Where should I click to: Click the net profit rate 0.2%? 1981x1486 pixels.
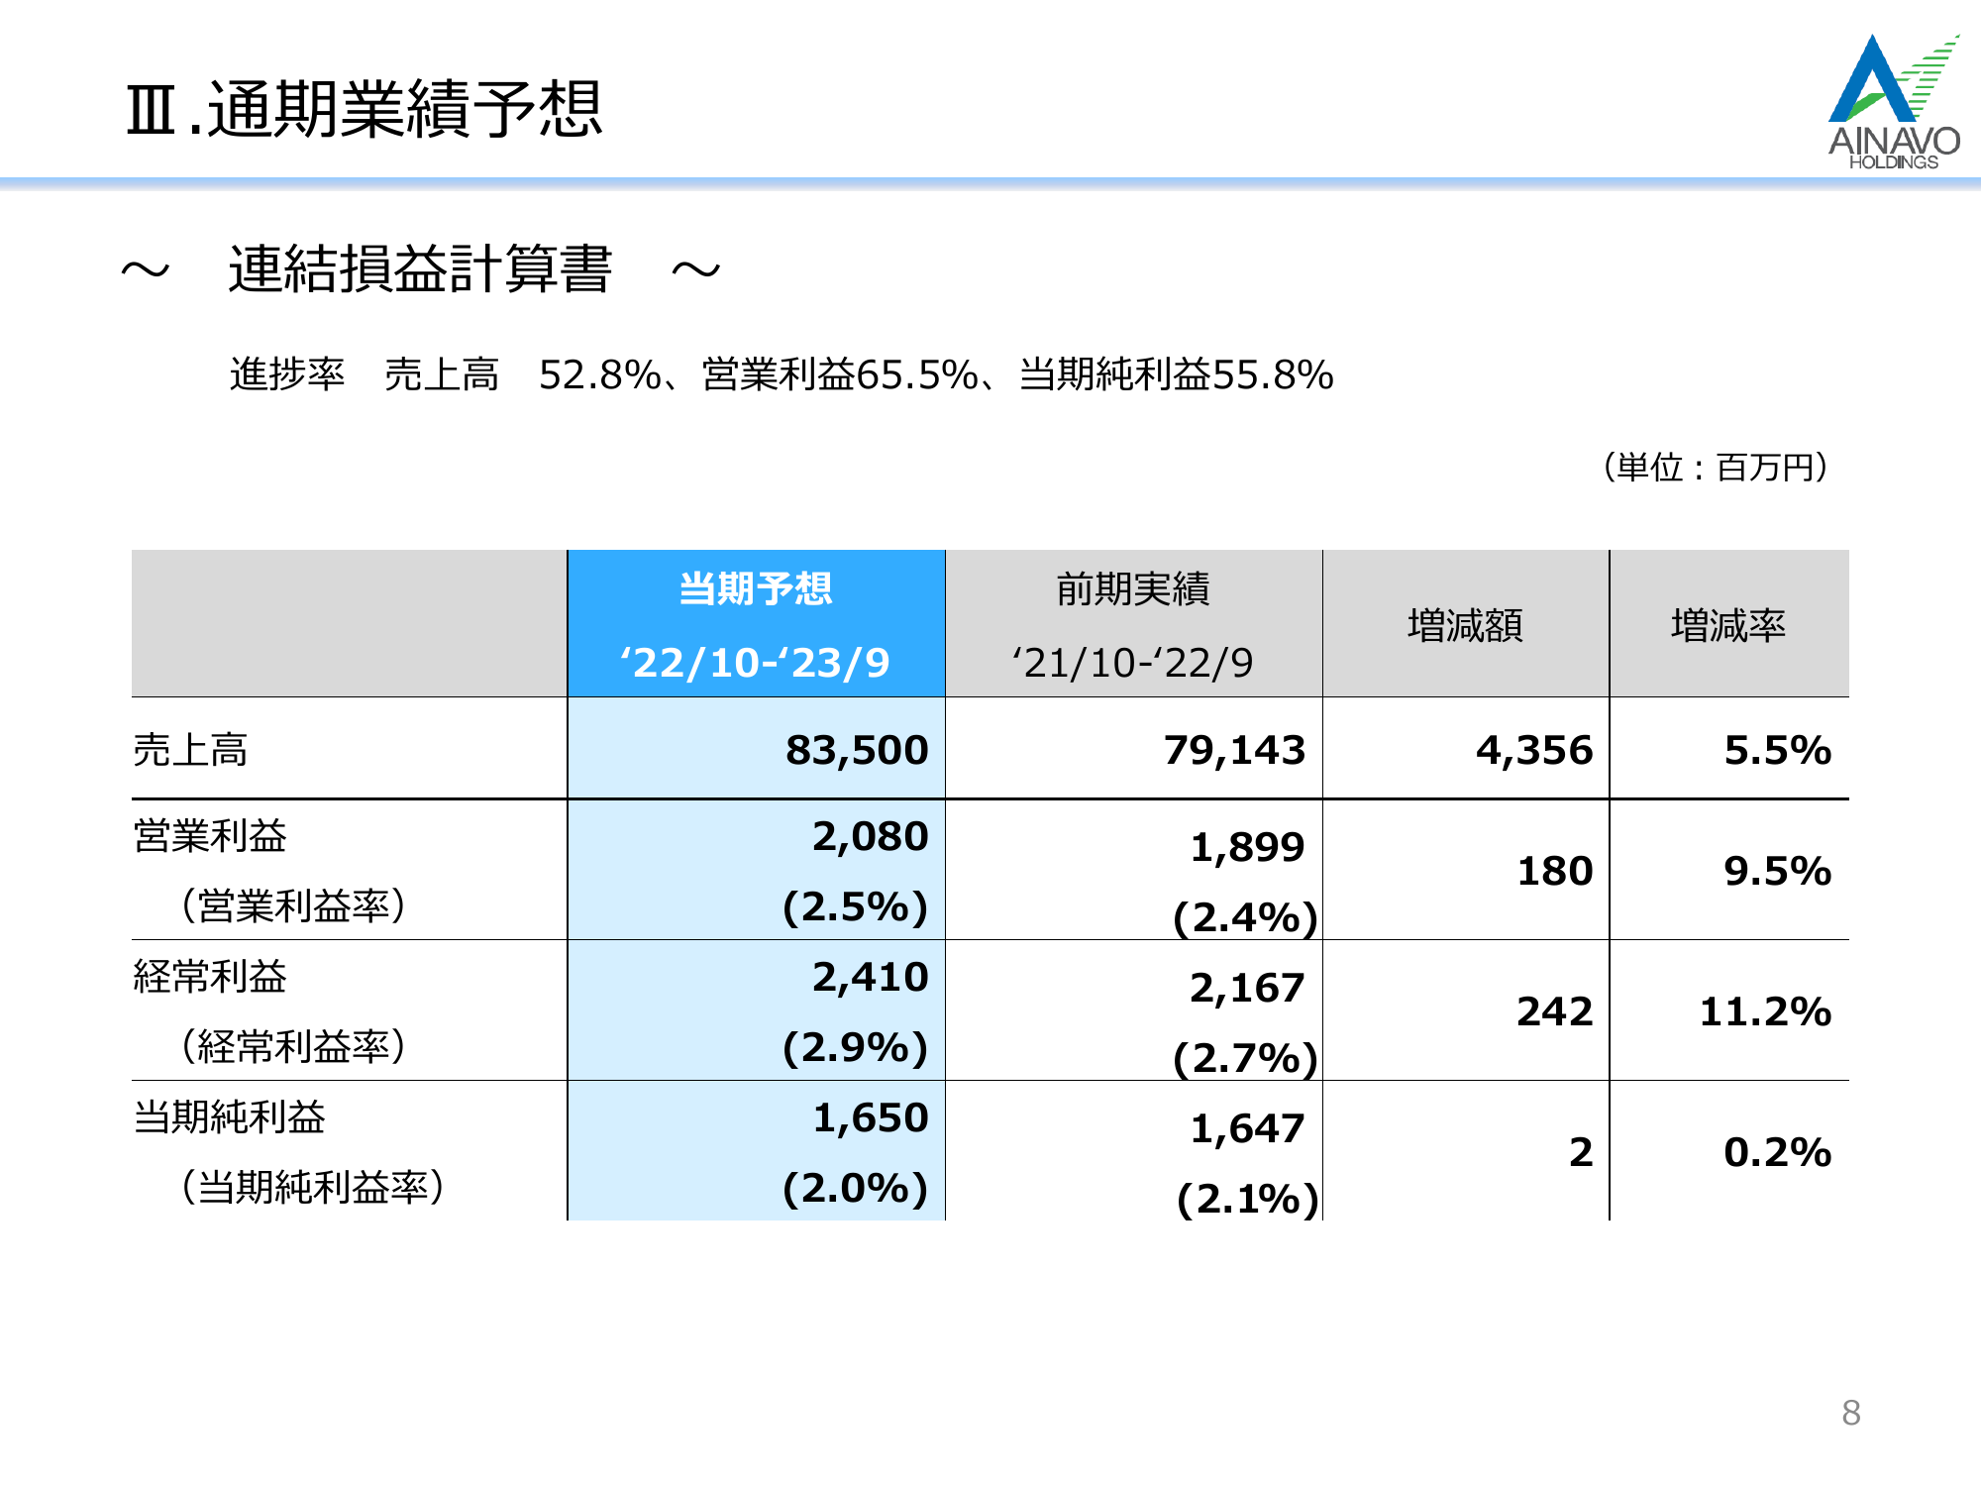1777,1152
